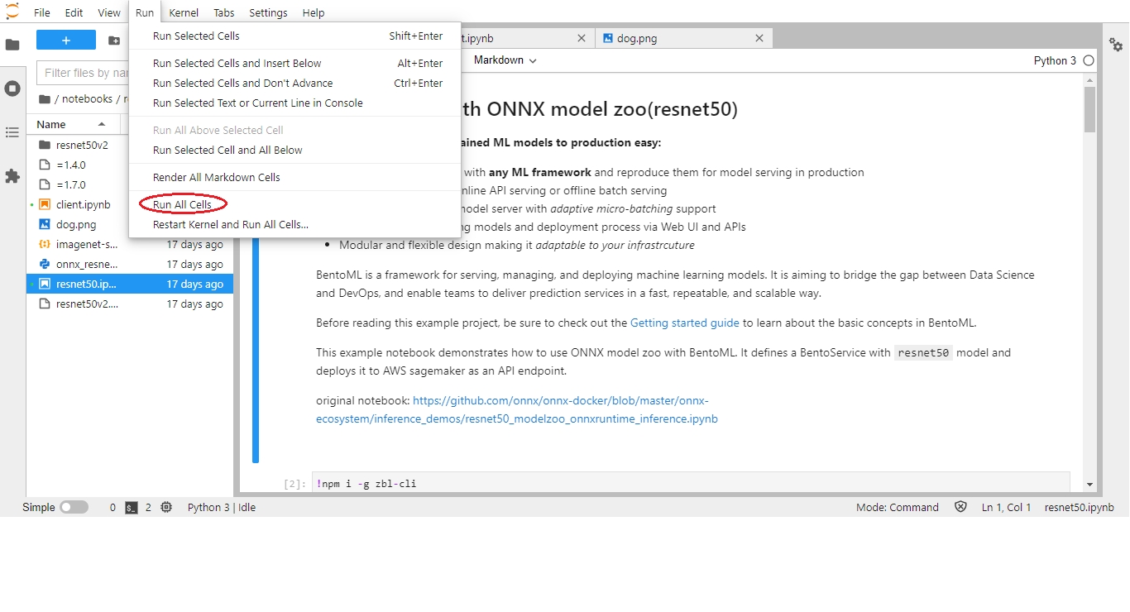Click the terminal count icon in status bar
The height and width of the screenshot is (612, 1130).
coord(132,508)
